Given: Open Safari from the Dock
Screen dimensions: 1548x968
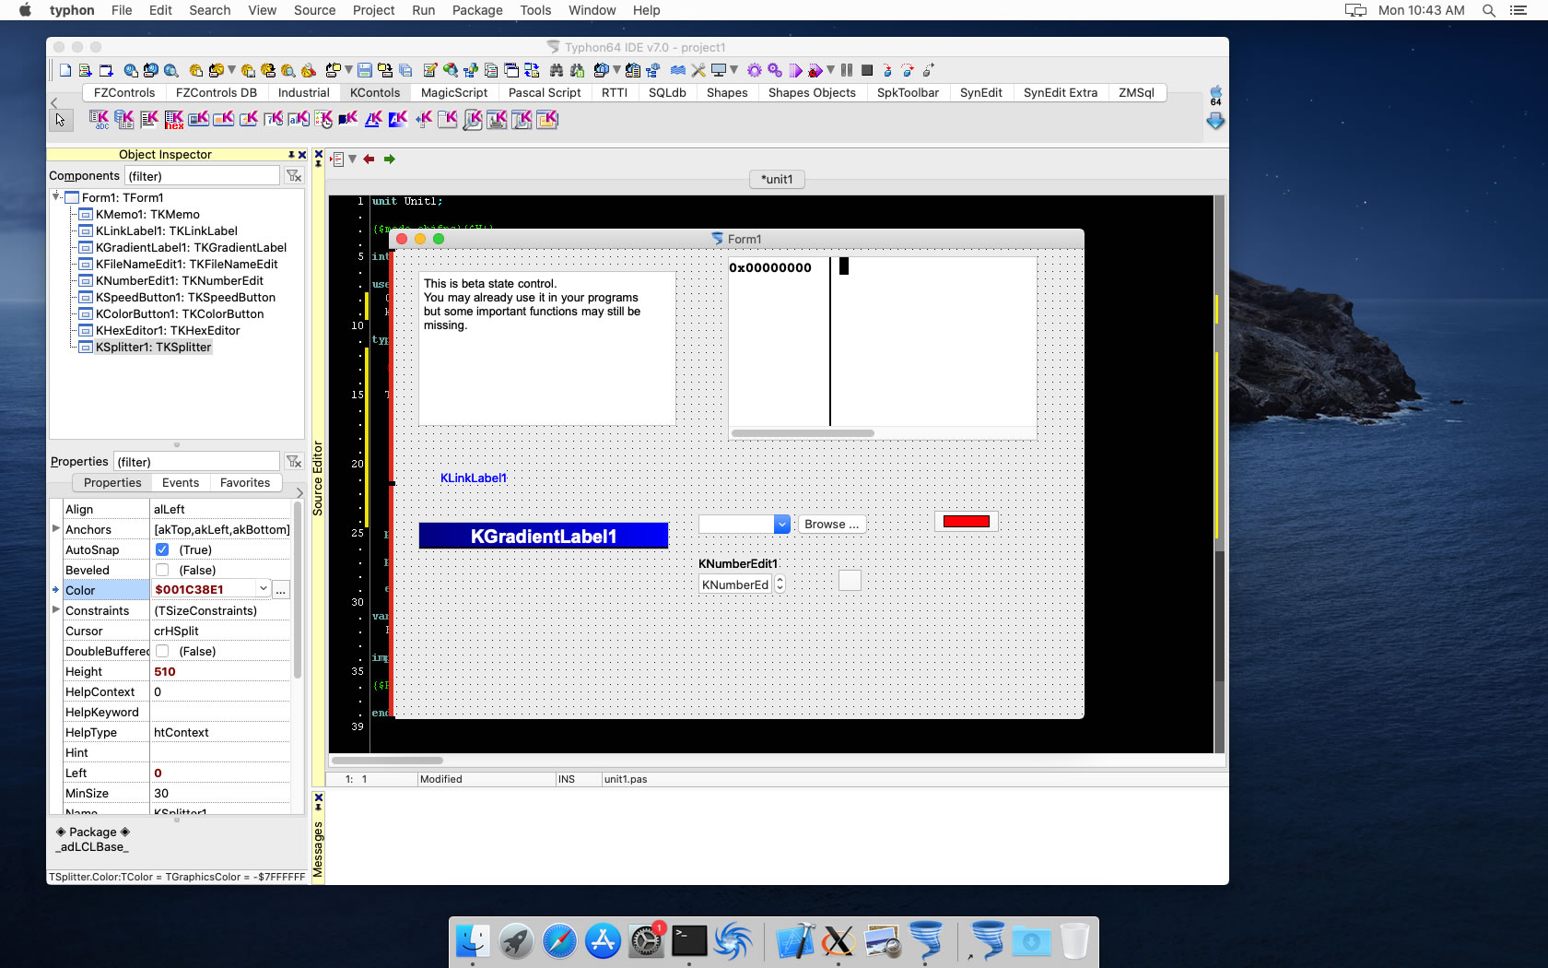Looking at the screenshot, I should click(x=559, y=941).
